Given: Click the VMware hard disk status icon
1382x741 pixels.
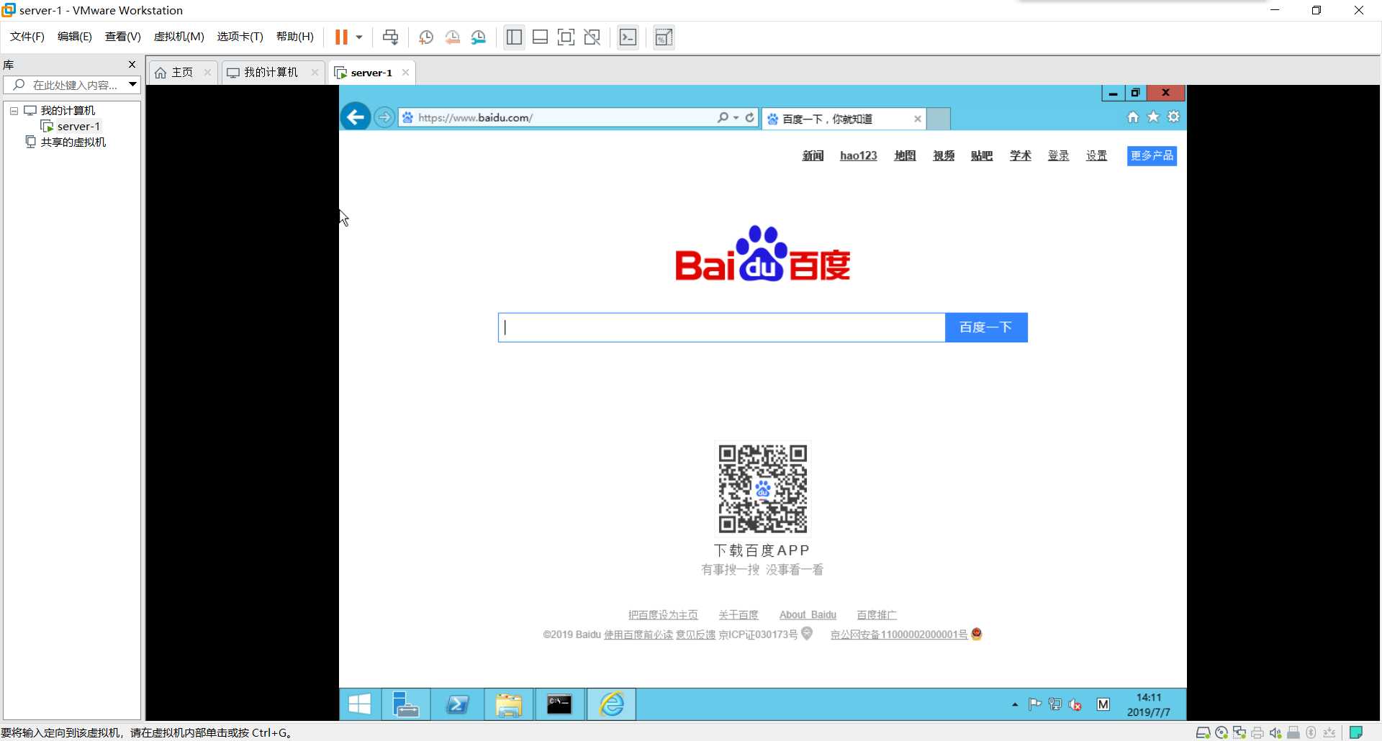Looking at the screenshot, I should tap(1203, 733).
